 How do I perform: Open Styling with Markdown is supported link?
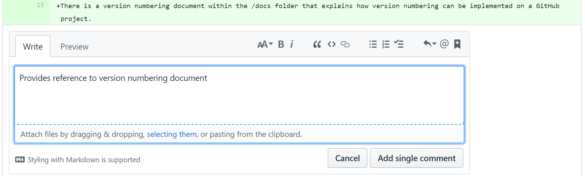tap(78, 159)
